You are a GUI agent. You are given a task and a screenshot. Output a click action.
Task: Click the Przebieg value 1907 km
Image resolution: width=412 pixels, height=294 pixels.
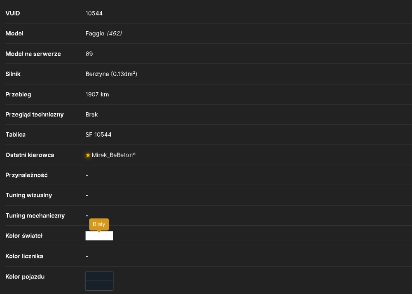coord(97,94)
